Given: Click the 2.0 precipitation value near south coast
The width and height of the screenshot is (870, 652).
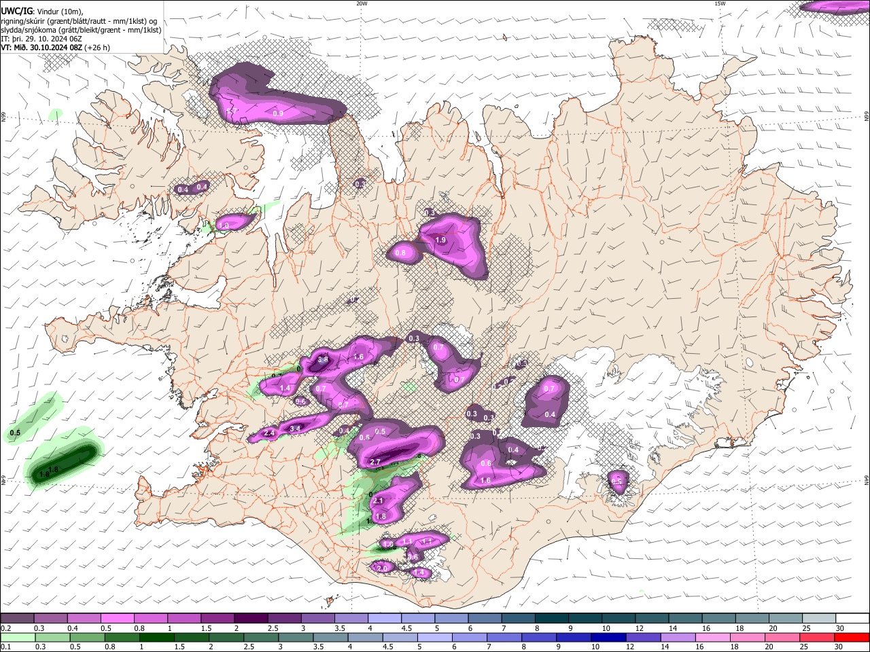Looking at the screenshot, I should pyautogui.click(x=382, y=568).
